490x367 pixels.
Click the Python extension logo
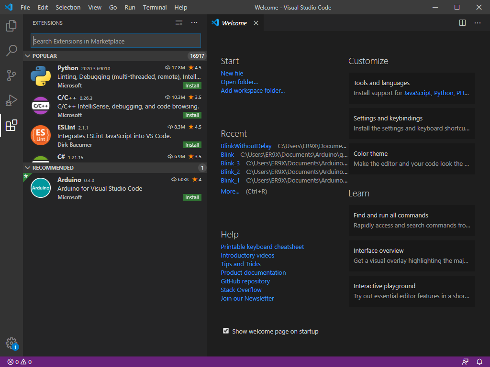pyautogui.click(x=41, y=76)
